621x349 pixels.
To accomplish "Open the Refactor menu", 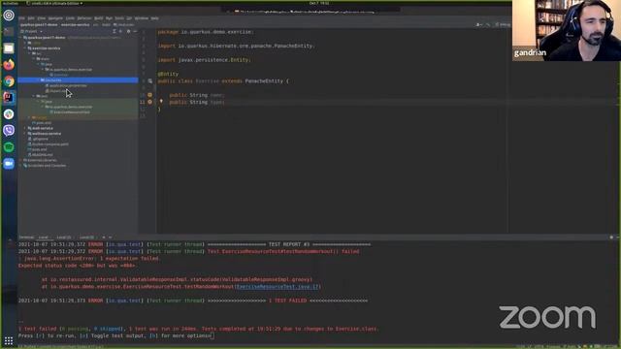I will click(84, 18).
